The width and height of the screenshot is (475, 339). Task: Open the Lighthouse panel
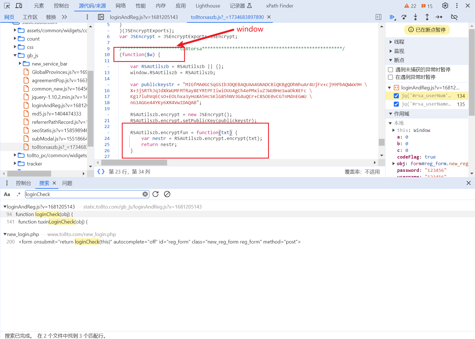(x=208, y=6)
